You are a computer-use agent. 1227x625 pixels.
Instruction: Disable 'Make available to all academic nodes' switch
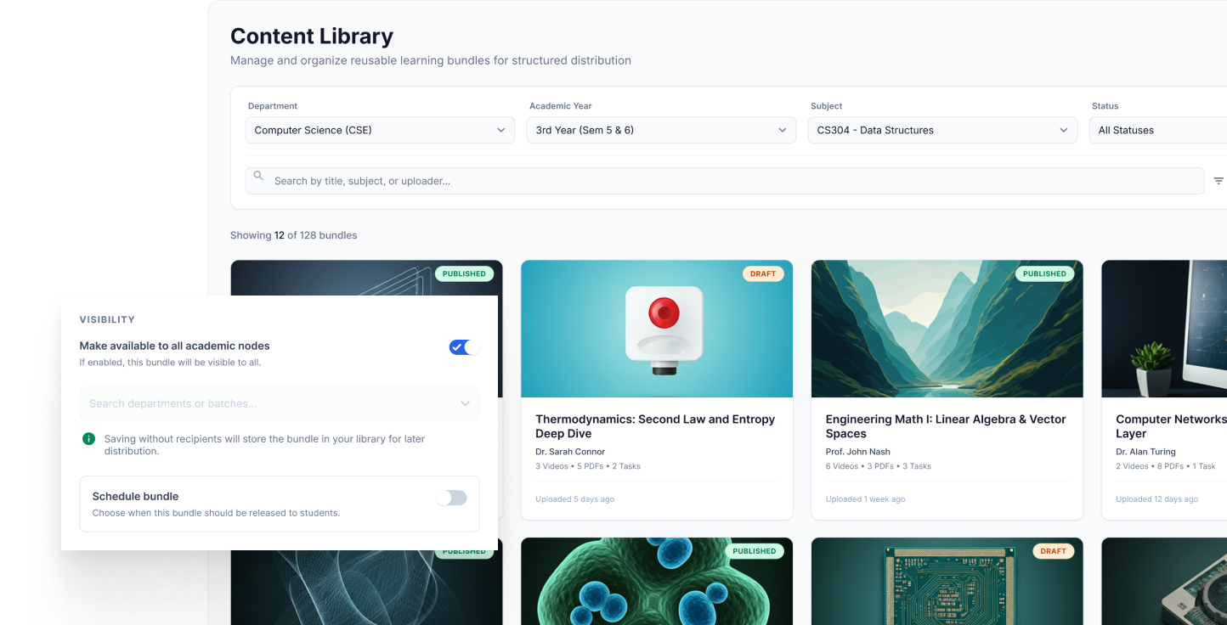(x=462, y=346)
